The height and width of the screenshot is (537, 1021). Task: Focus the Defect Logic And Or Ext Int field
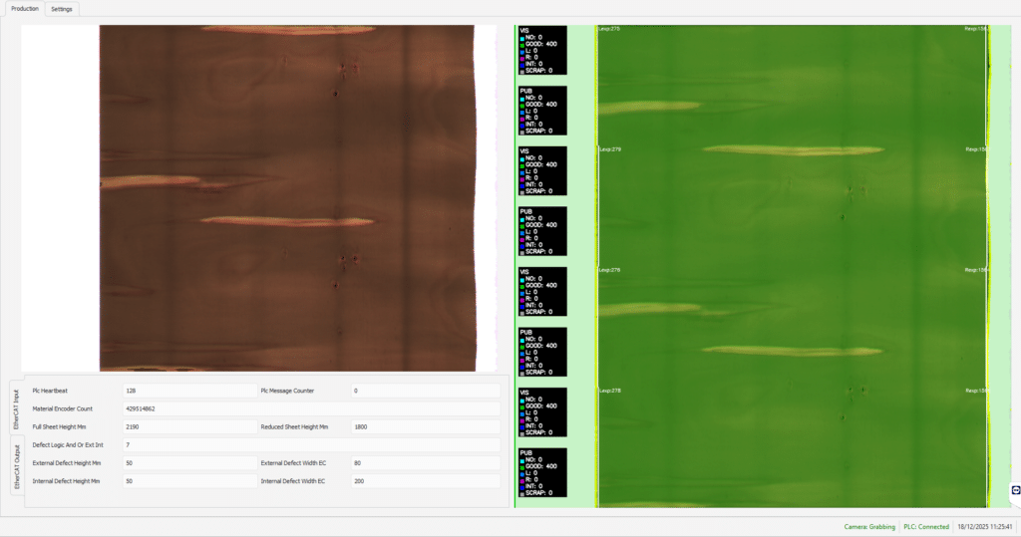click(x=310, y=444)
